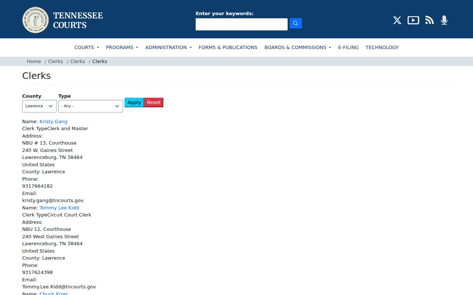The height and width of the screenshot is (295, 473).
Task: Open the Technology menu item
Action: tap(382, 47)
